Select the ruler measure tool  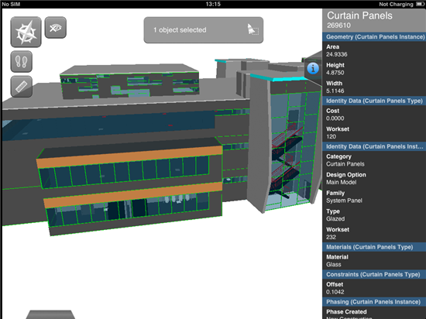(22, 87)
